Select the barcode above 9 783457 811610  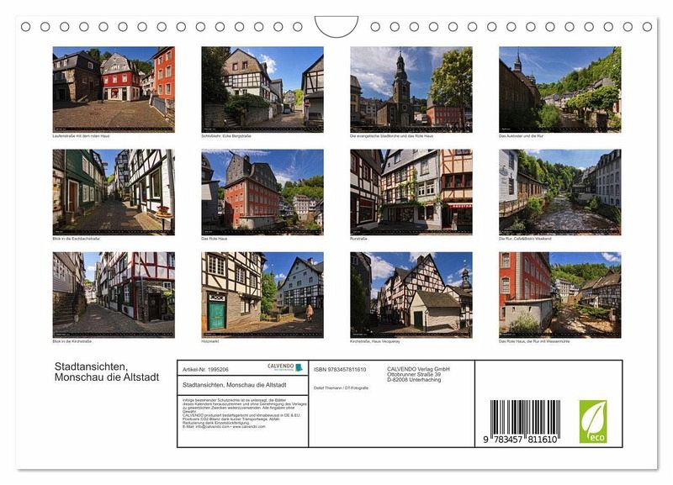pyautogui.click(x=524, y=416)
